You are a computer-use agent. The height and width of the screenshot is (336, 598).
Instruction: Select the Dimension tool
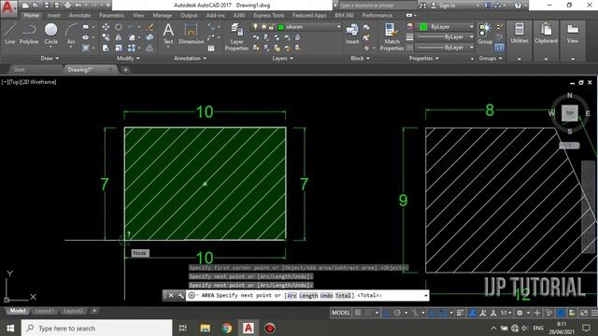(191, 34)
